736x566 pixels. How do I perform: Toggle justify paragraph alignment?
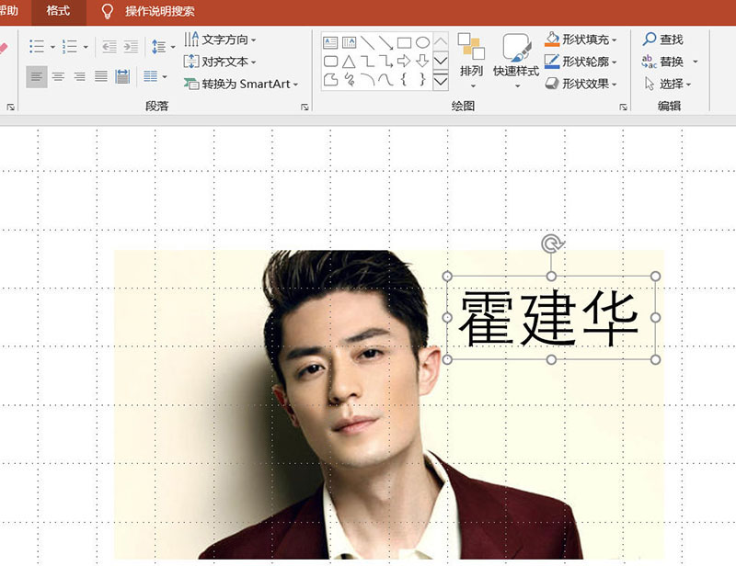click(x=101, y=76)
